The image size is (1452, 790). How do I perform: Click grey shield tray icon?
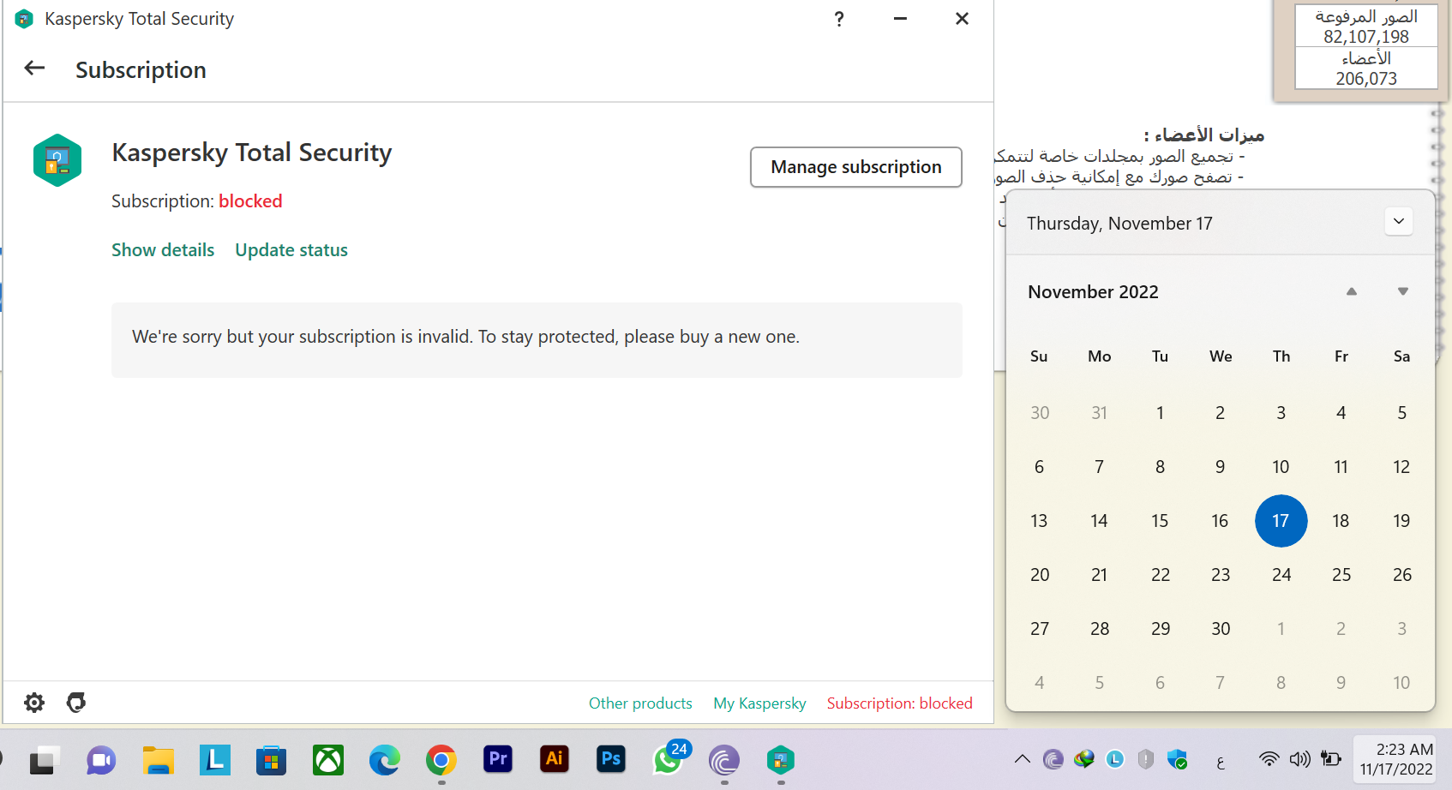pyautogui.click(x=1146, y=759)
